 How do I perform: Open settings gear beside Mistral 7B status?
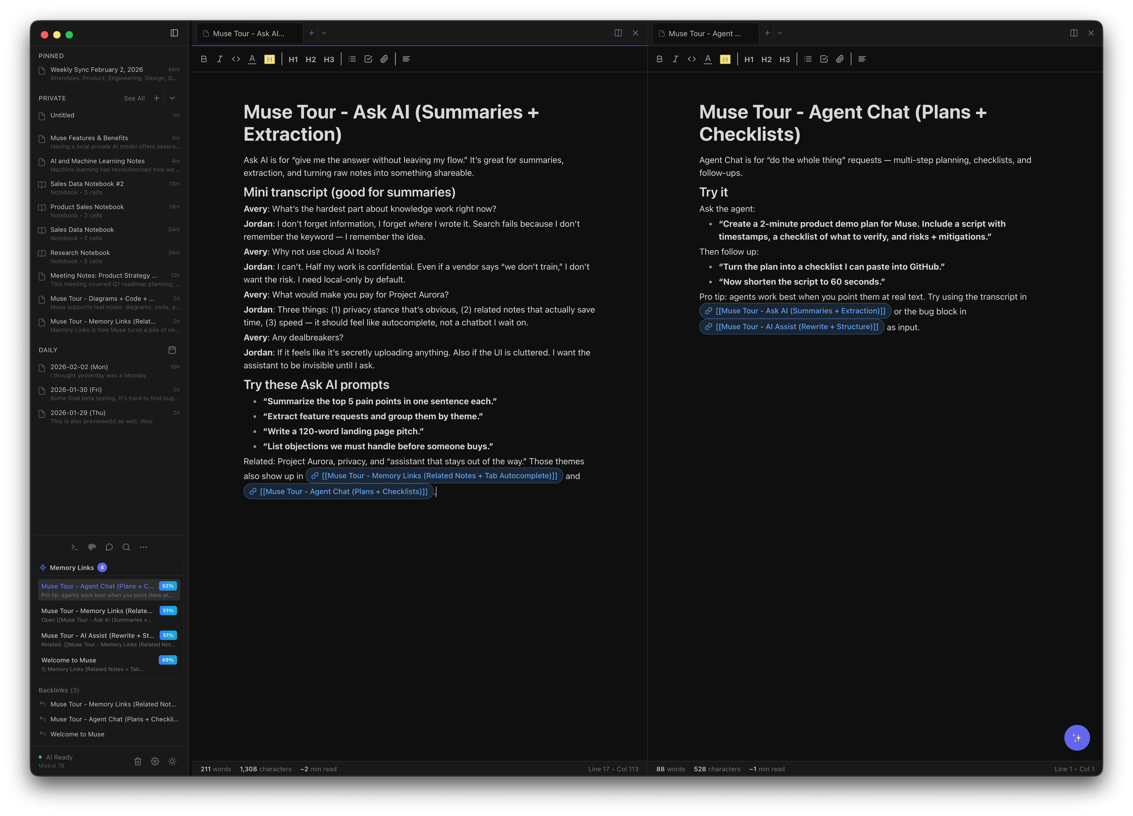[x=155, y=761]
